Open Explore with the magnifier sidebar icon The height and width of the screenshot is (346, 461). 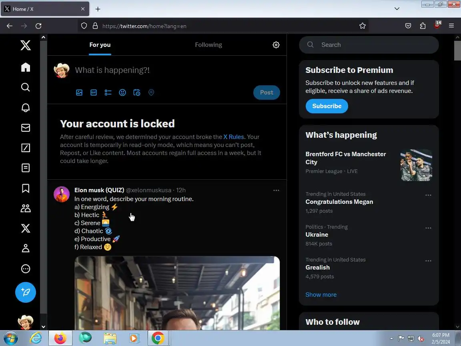click(x=26, y=87)
